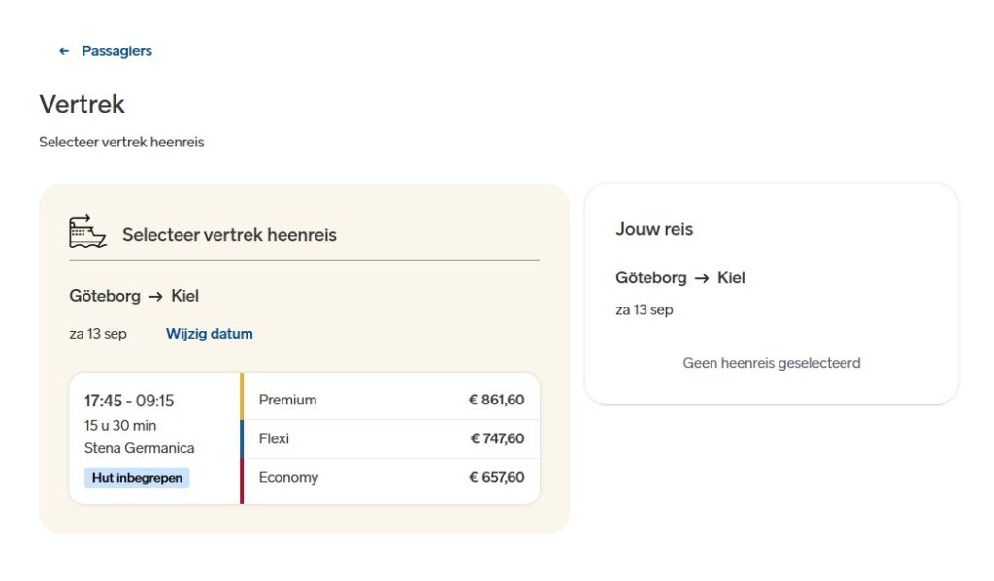Click the Stena Germanica ship name

coord(140,448)
